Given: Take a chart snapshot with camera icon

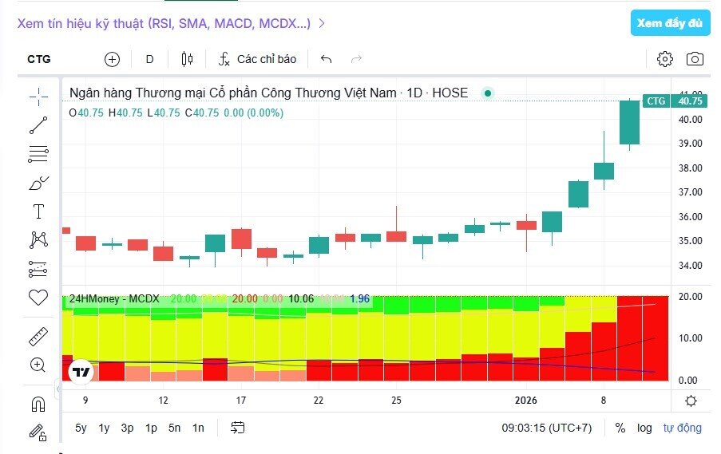Looking at the screenshot, I should (x=695, y=59).
